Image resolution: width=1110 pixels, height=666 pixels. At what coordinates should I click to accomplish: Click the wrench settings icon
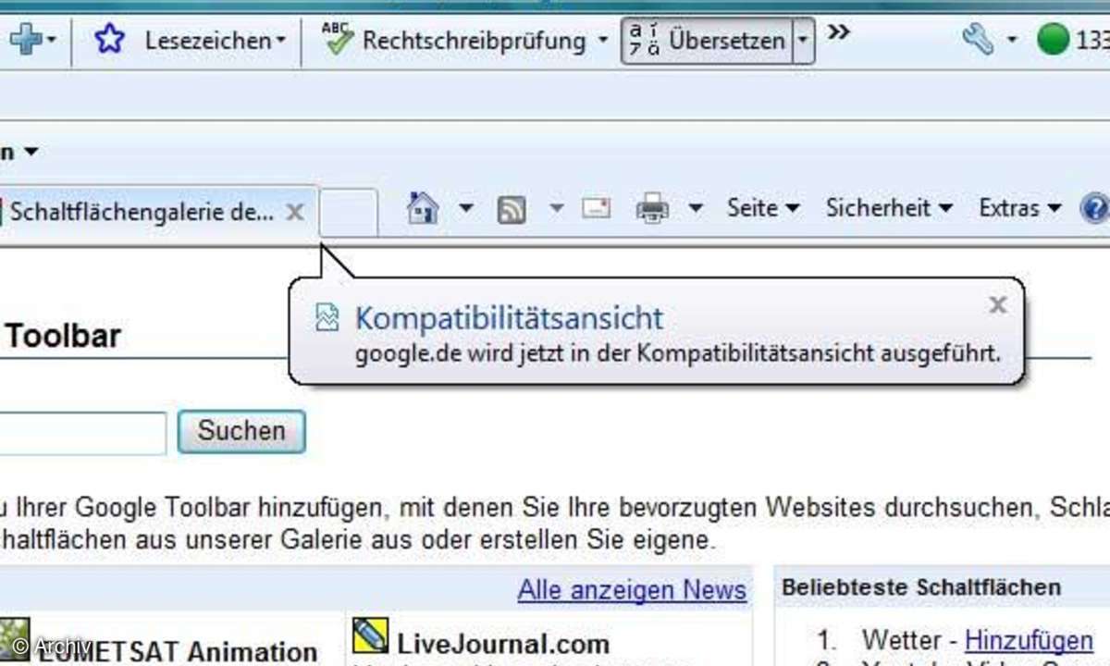pyautogui.click(x=978, y=40)
